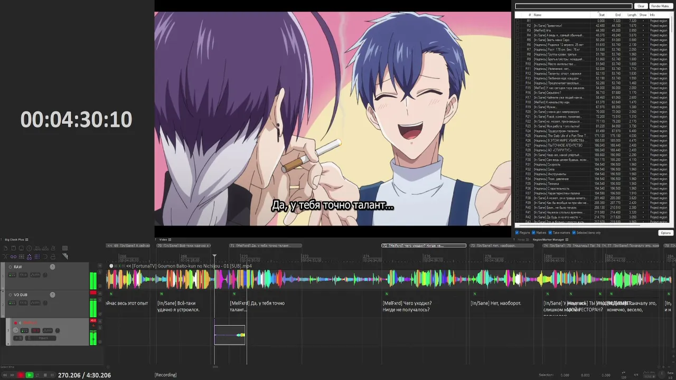The height and width of the screenshot is (380, 676).
Task: Open Input 1 dropdown on track 3
Action: pos(41,338)
